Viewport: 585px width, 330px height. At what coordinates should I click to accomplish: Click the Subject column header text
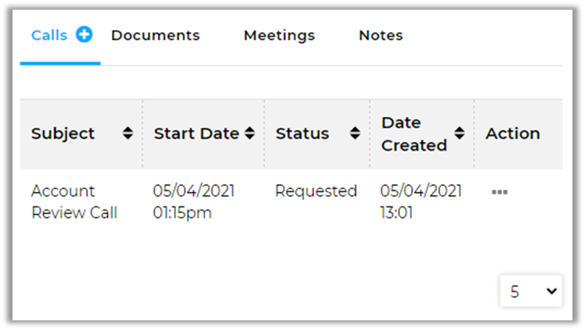coord(63,133)
